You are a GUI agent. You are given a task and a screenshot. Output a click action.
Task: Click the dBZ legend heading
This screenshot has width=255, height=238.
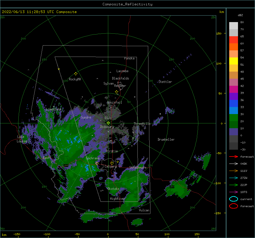pyautogui.click(x=240, y=15)
